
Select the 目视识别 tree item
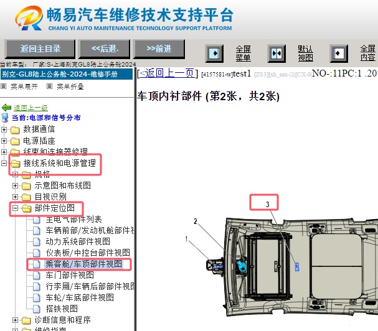tap(50, 197)
